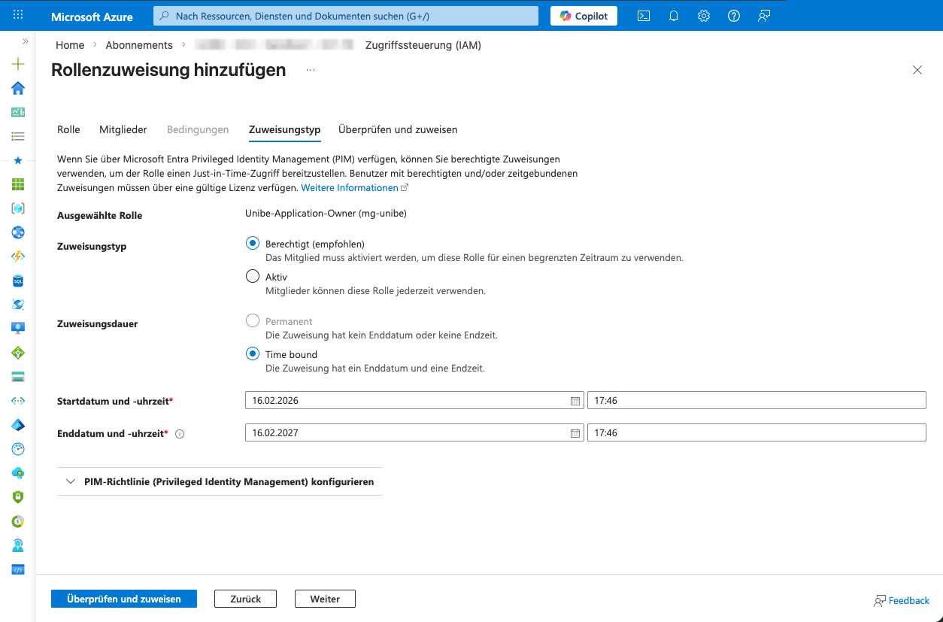Open the calendar picker for start date
The width and height of the screenshot is (943, 622).
coord(575,401)
